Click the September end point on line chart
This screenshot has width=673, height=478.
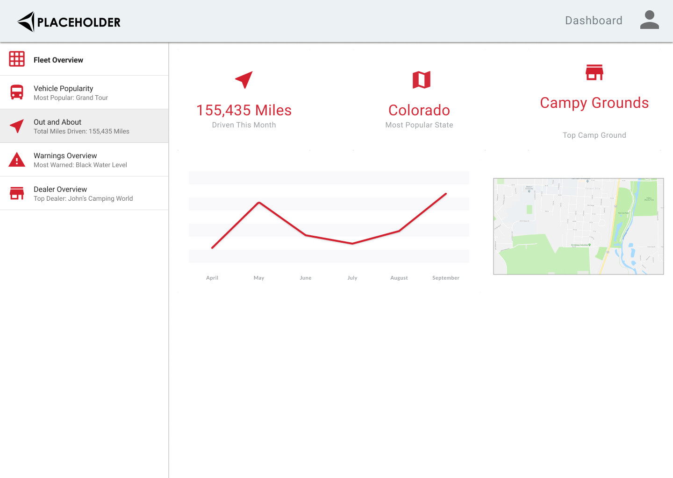coord(446,194)
